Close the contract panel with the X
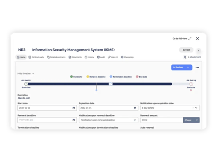This screenshot has width=217, height=163. point(197,39)
